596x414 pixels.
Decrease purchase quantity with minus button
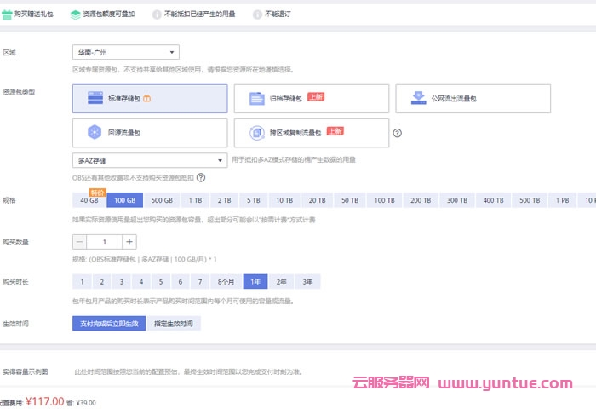click(79, 242)
